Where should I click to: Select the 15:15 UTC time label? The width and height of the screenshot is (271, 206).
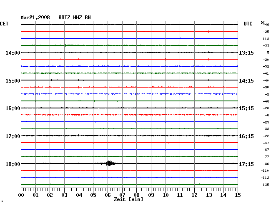tap(246, 108)
